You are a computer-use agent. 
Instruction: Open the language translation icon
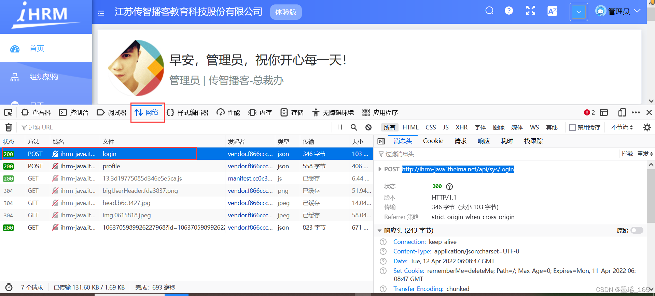coord(552,11)
